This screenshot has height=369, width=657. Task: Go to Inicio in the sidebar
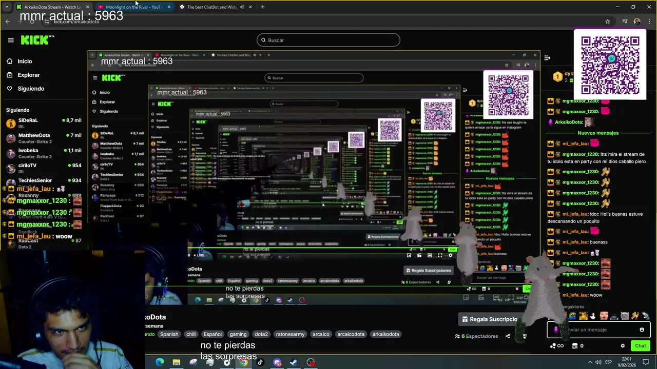25,61
